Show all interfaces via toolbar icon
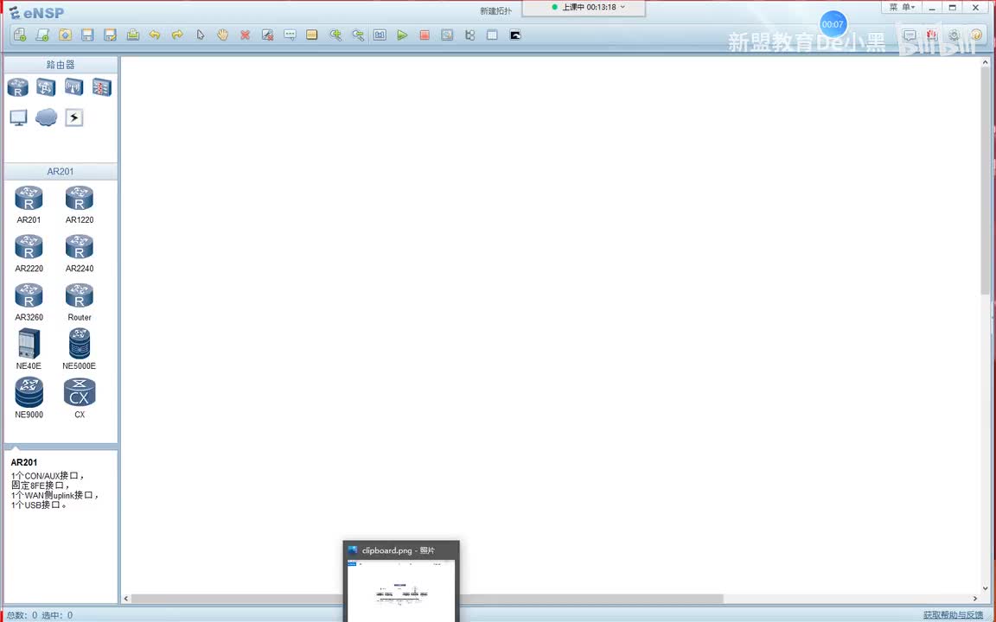The image size is (996, 622). tap(469, 35)
